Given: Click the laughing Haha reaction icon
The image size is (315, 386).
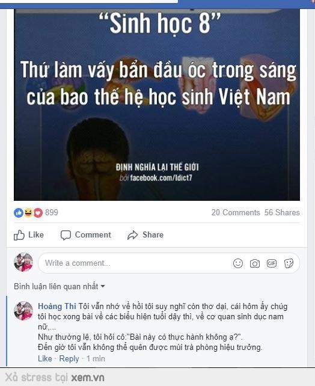Looking at the screenshot, I should (28, 213).
